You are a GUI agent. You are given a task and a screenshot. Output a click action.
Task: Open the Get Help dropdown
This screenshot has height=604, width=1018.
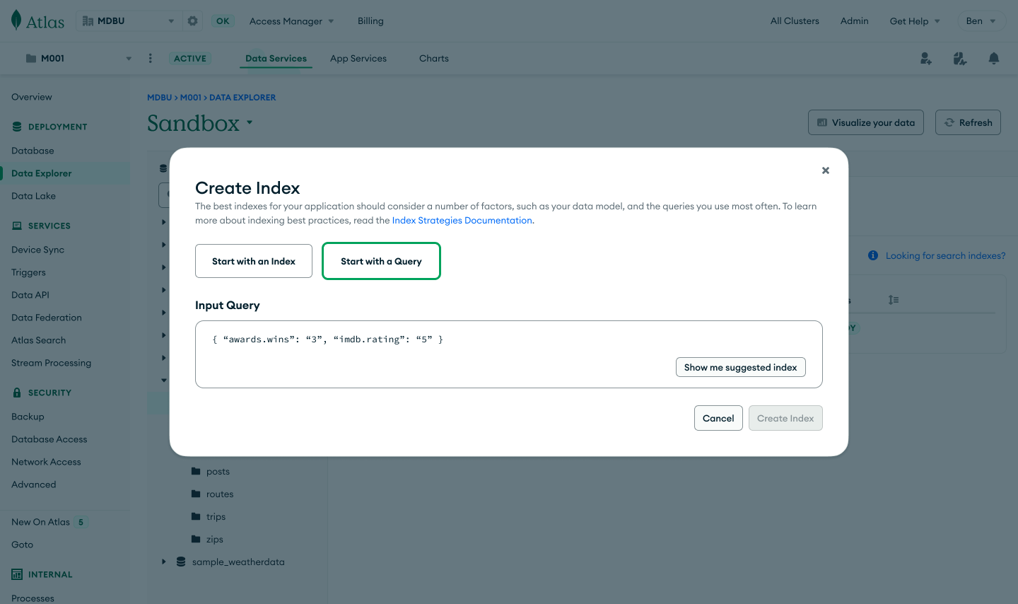click(915, 21)
